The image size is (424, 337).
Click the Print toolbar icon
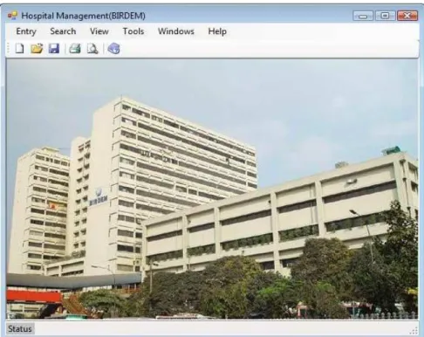coord(75,49)
